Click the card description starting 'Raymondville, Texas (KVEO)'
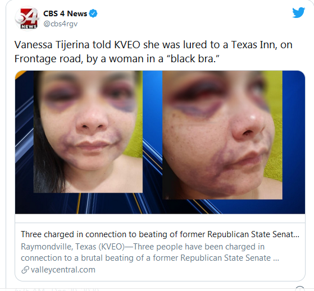The height and width of the screenshot is (291, 314). point(150,252)
